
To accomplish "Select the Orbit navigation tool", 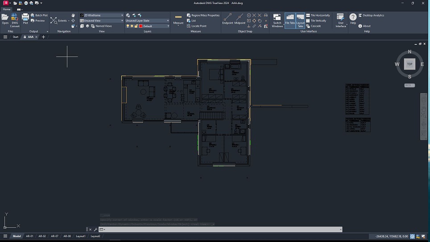I will pos(73,20).
